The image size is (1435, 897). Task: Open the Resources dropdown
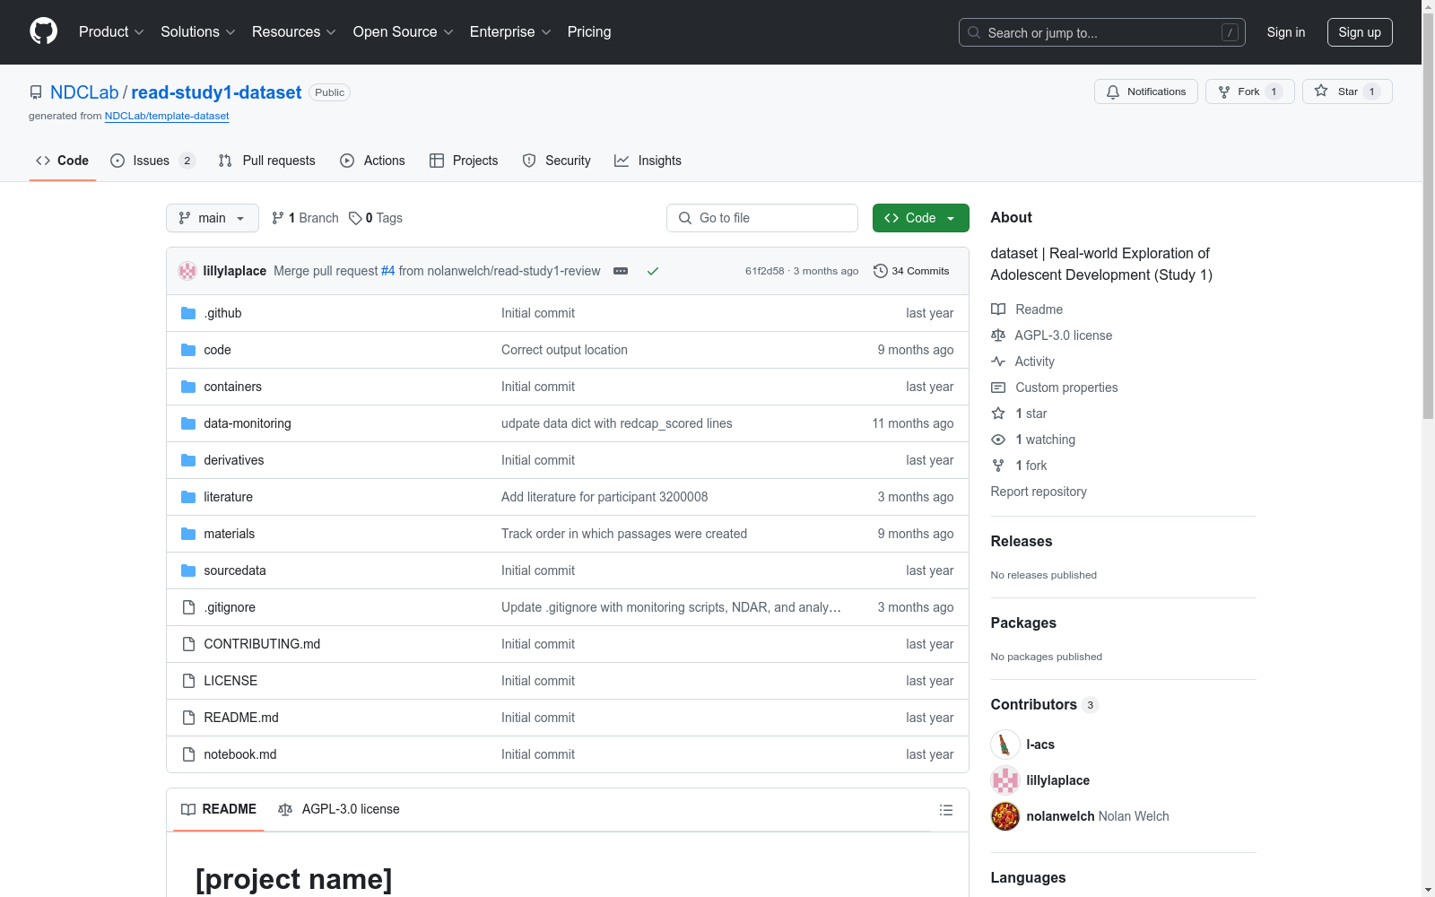pyautogui.click(x=294, y=32)
